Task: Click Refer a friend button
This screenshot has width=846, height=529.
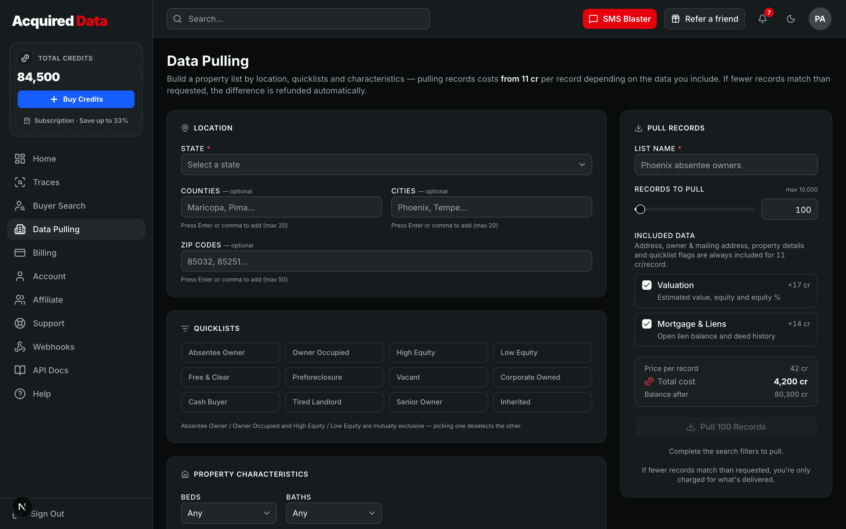Action: point(704,19)
